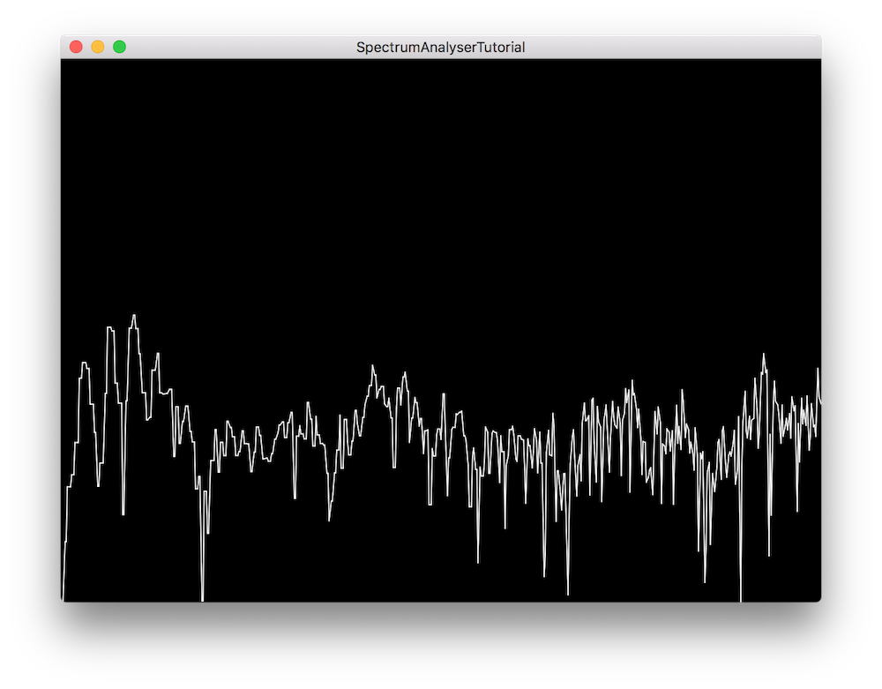Close the SpectrumAnalyserTutorial window
Screen dimensions: 882x689
76,47
